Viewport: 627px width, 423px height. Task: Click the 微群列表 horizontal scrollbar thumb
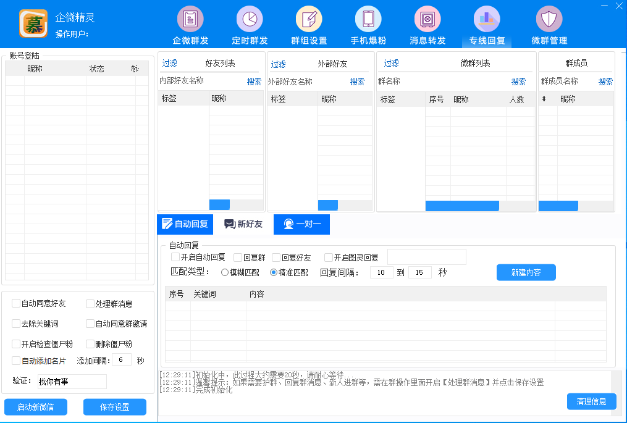pos(462,206)
